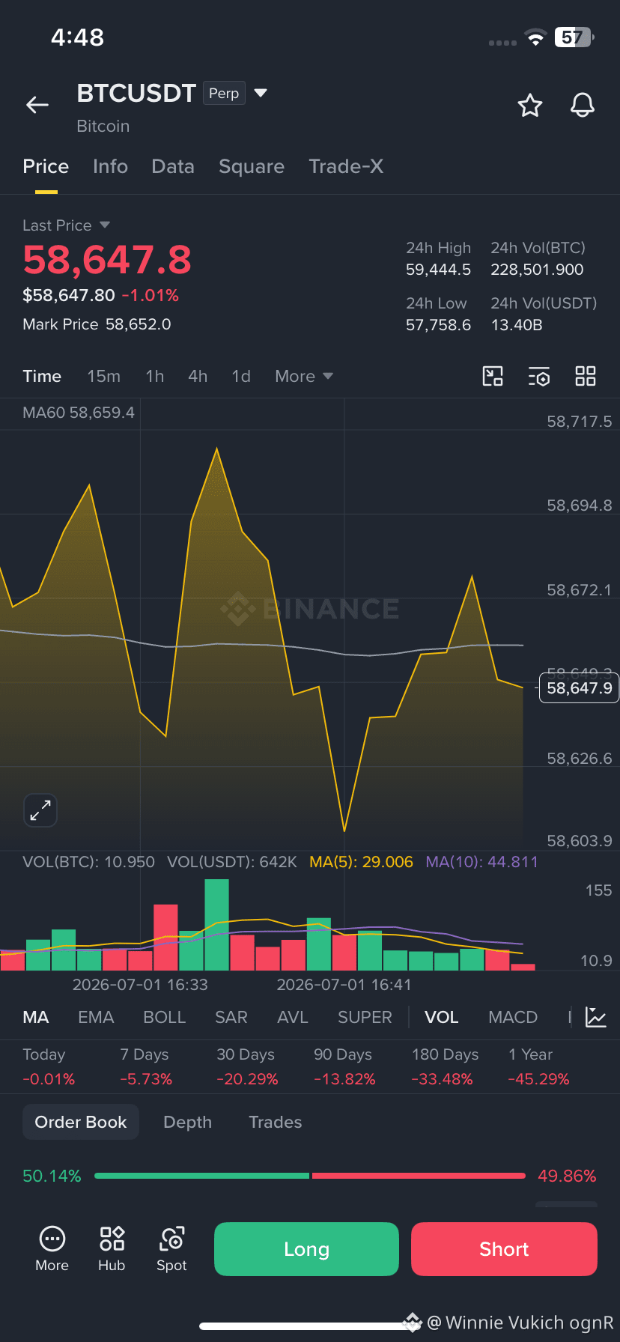Tap 49.86% short percentage
This screenshot has height=1342, width=620.
click(x=567, y=1176)
